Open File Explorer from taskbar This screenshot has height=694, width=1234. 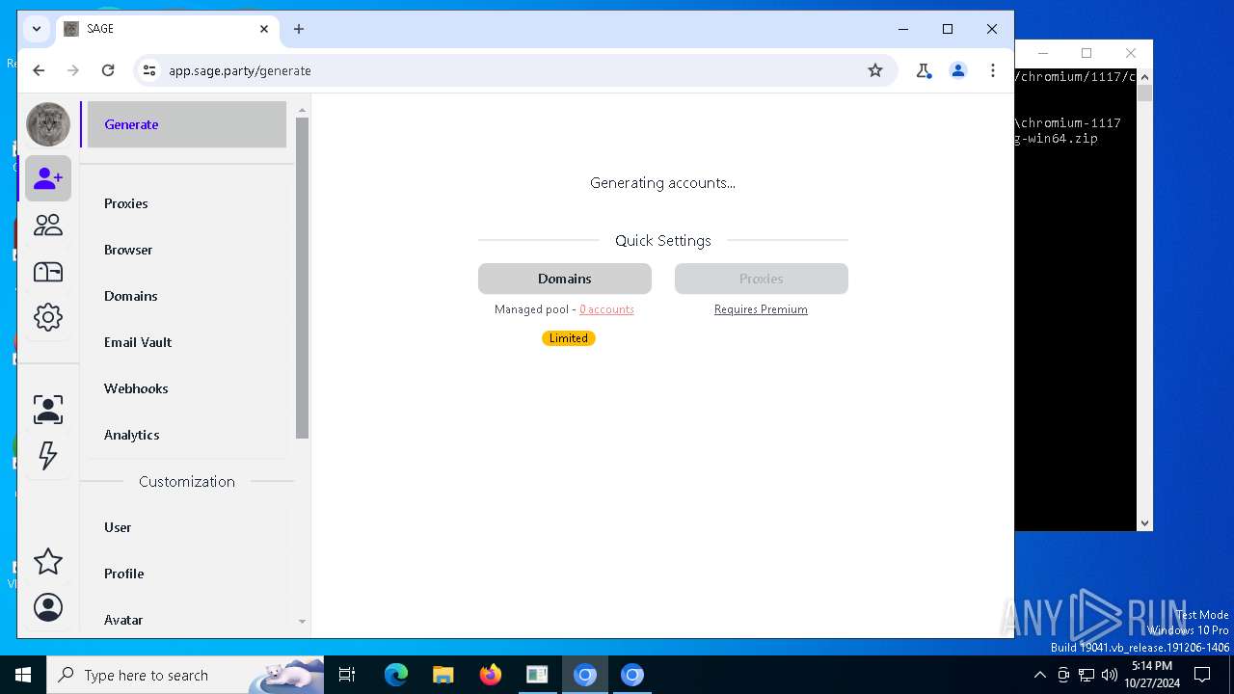click(443, 675)
